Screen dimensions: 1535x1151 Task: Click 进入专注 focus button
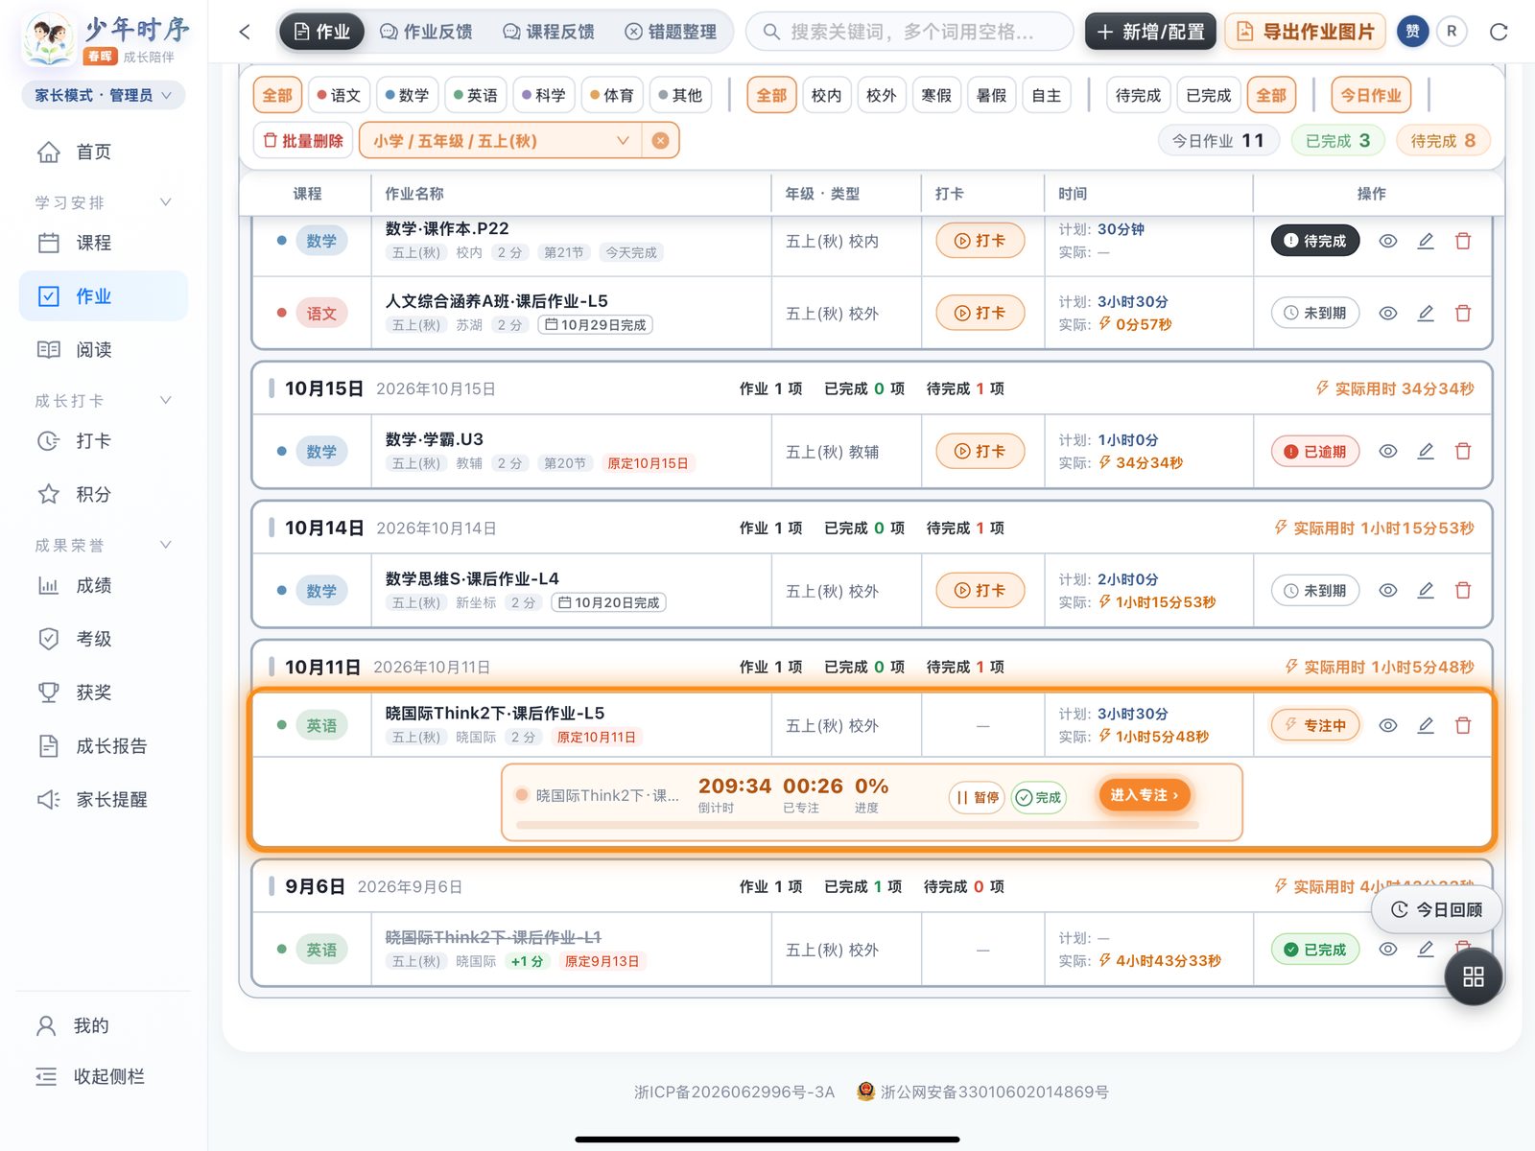click(1145, 795)
